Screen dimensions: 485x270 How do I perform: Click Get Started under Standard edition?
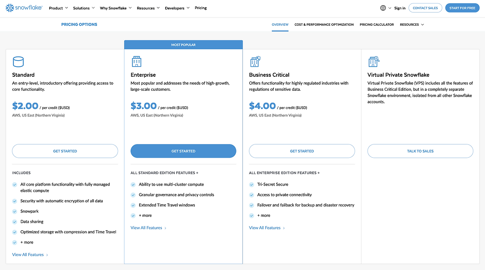tap(65, 151)
